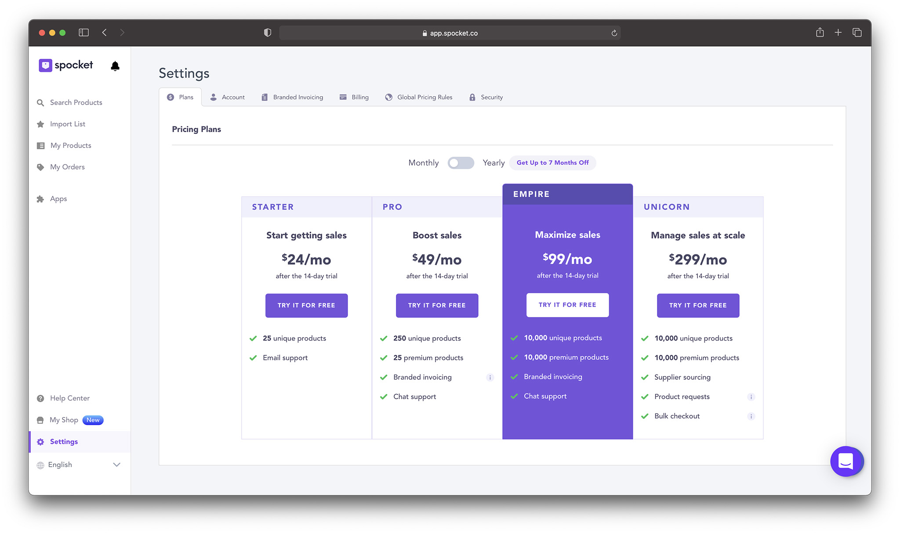This screenshot has width=900, height=533.
Task: Click the Spocket logo in the sidebar
Action: (x=66, y=65)
